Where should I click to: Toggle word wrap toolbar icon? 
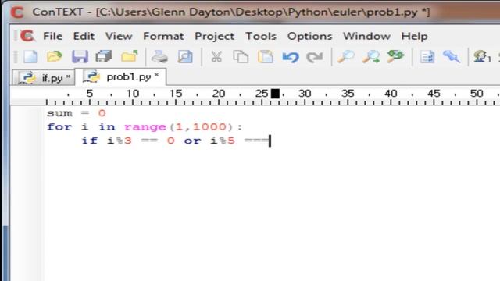pyautogui.click(x=427, y=57)
